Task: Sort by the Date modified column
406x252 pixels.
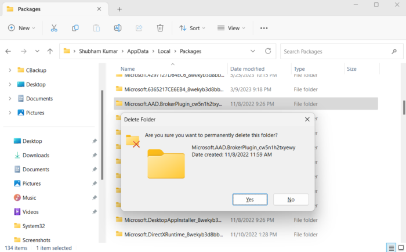Action: point(247,69)
